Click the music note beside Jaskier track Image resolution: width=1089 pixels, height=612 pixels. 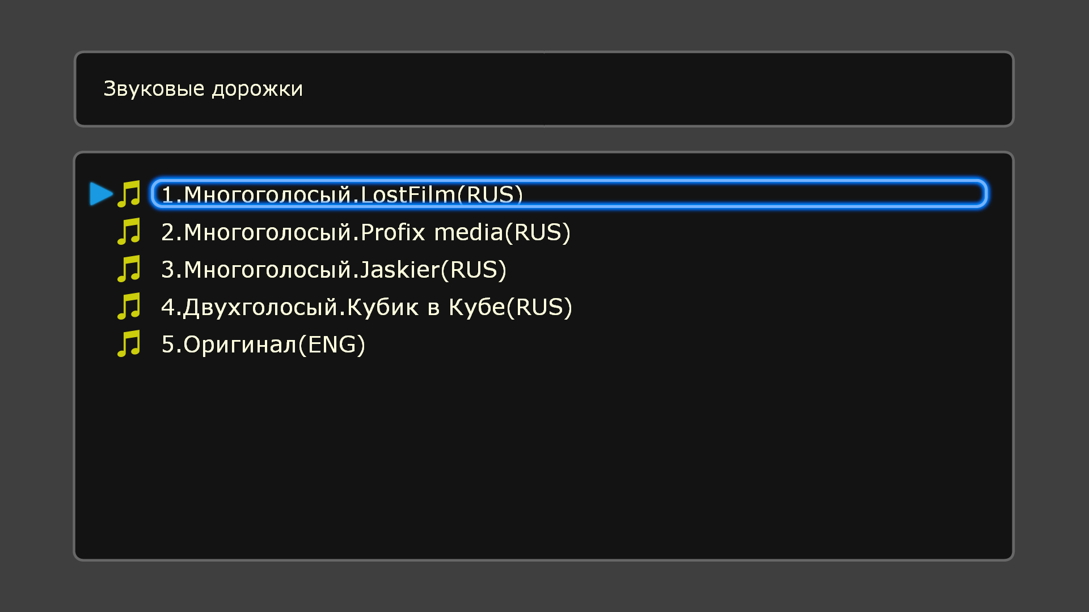[x=129, y=269]
